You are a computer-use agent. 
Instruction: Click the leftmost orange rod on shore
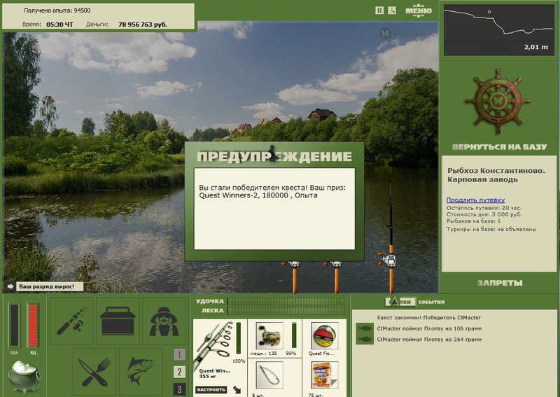(294, 278)
